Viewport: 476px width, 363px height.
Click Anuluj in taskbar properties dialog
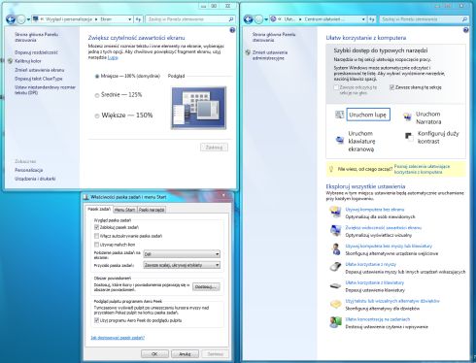(x=185, y=354)
